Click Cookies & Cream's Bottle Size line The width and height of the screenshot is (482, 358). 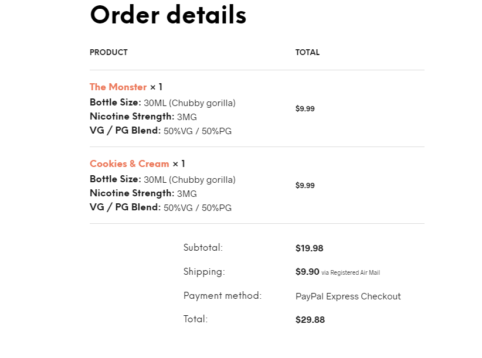(x=162, y=180)
